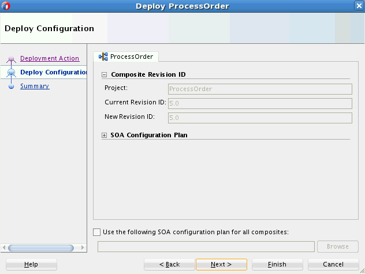Click the 'Deploy Configuration' page heading

[x=49, y=29]
